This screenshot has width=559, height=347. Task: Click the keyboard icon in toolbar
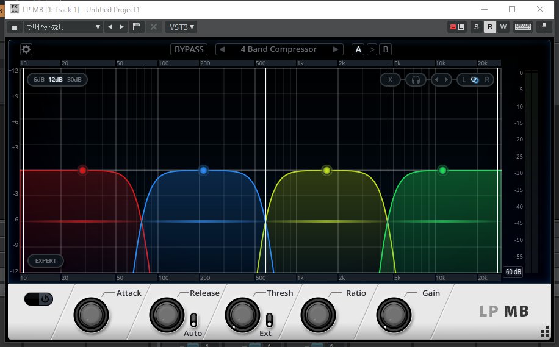point(522,27)
